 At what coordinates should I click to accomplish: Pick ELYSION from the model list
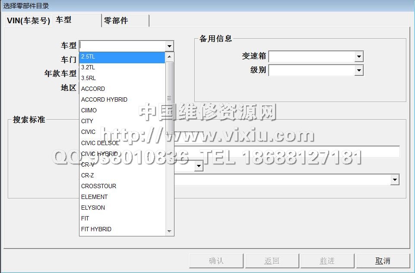[122, 208]
